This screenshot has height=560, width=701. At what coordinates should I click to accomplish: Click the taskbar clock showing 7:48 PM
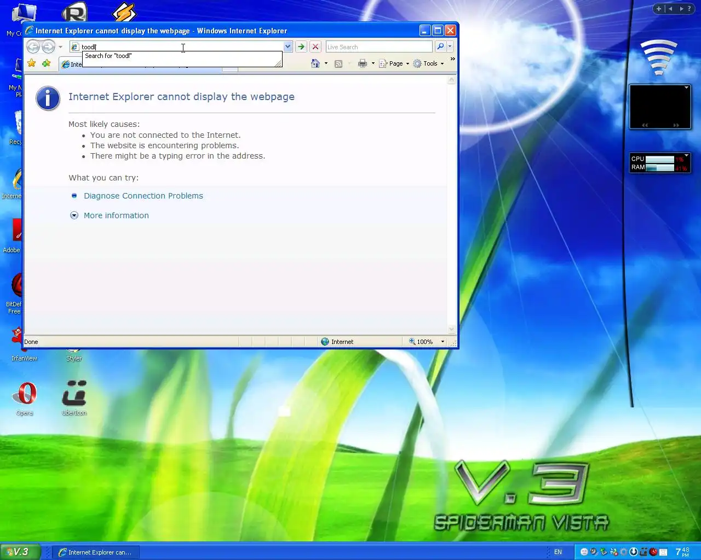pyautogui.click(x=682, y=552)
